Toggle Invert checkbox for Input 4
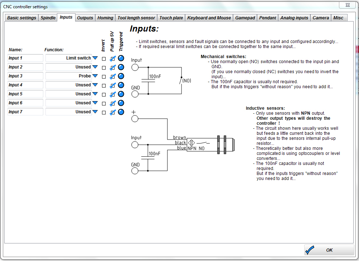Image resolution: width=359 pixels, height=261 pixels. point(104,85)
